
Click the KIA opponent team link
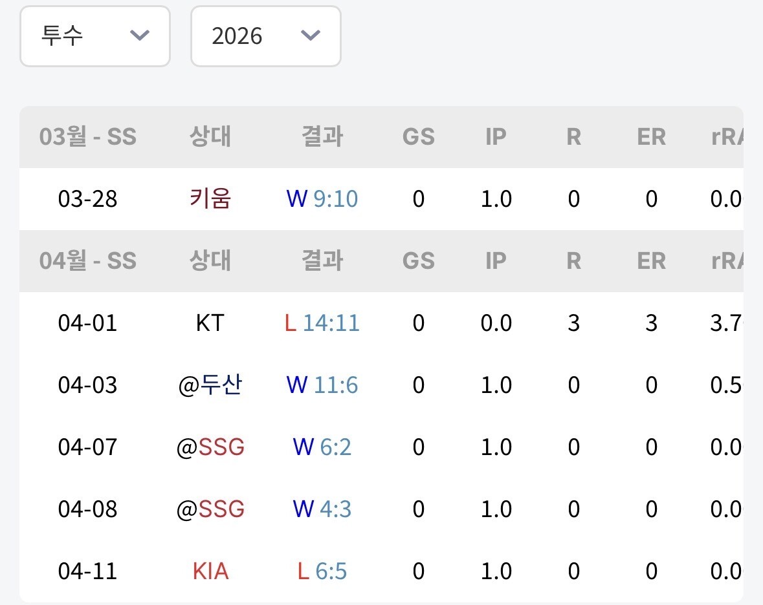(x=210, y=571)
